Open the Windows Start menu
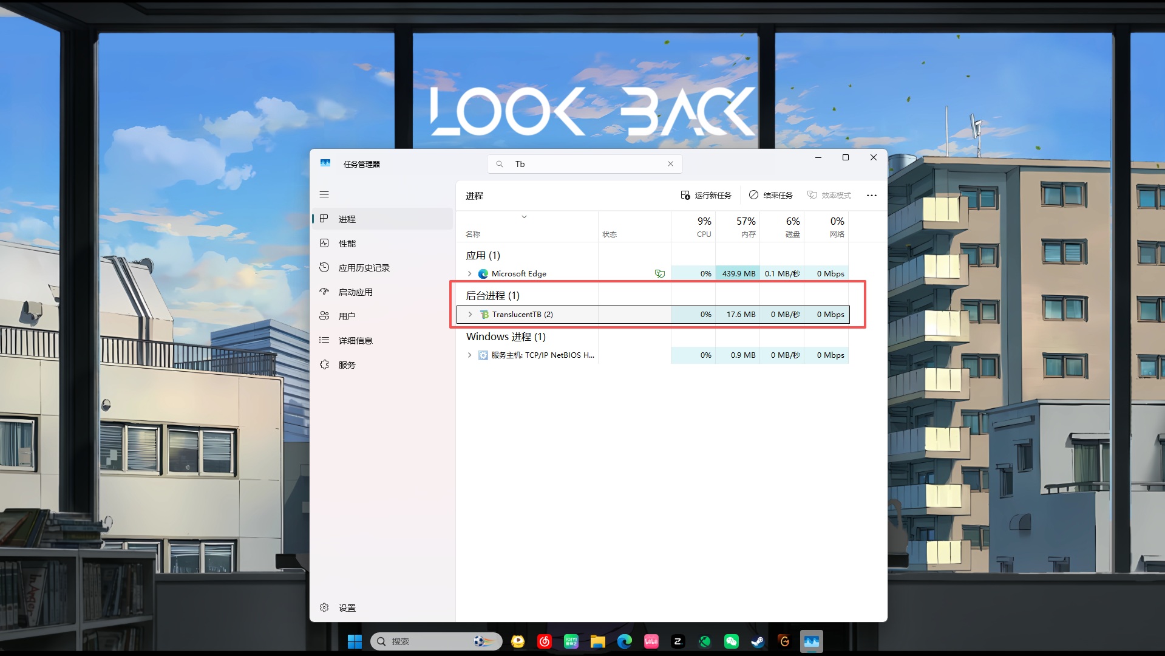Viewport: 1165px width, 656px height. point(355,641)
